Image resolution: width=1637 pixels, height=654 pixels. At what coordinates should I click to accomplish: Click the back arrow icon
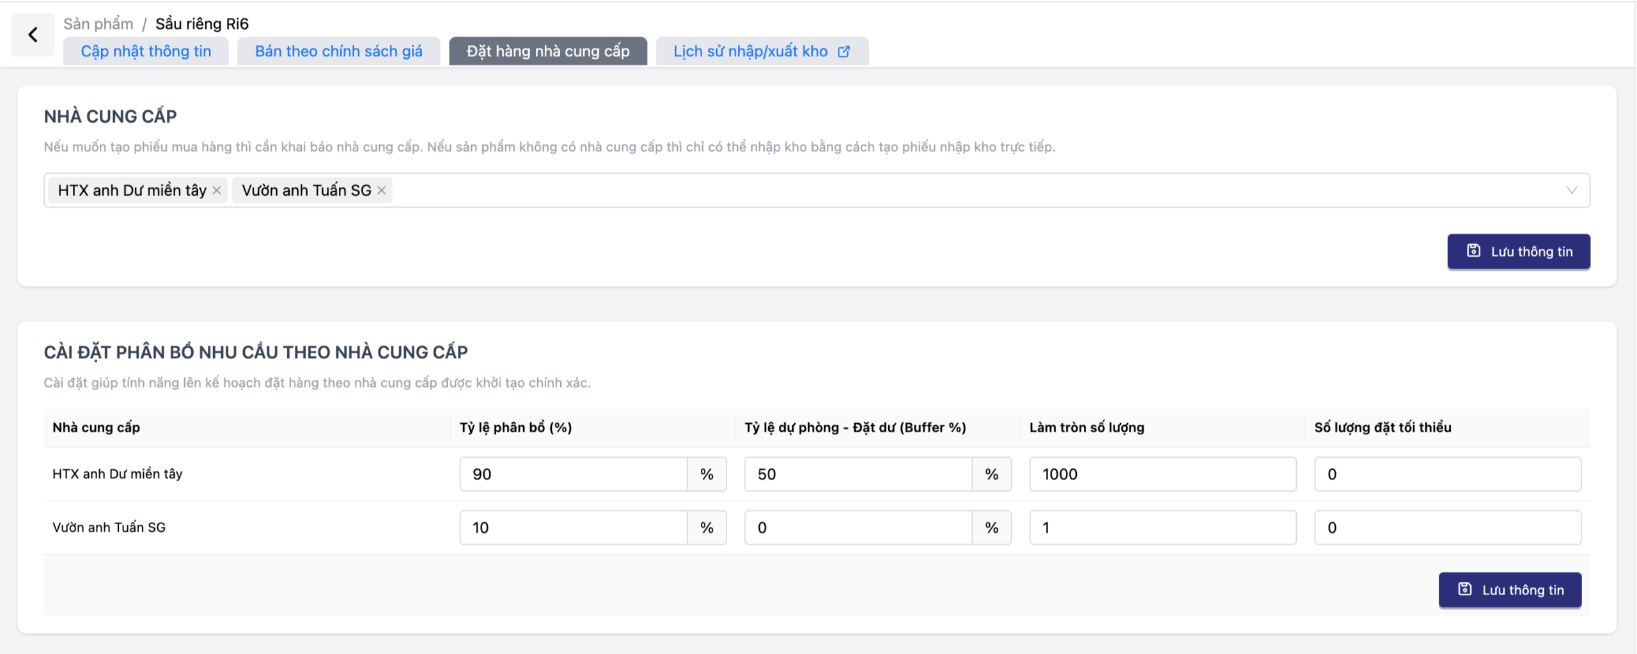click(x=33, y=35)
